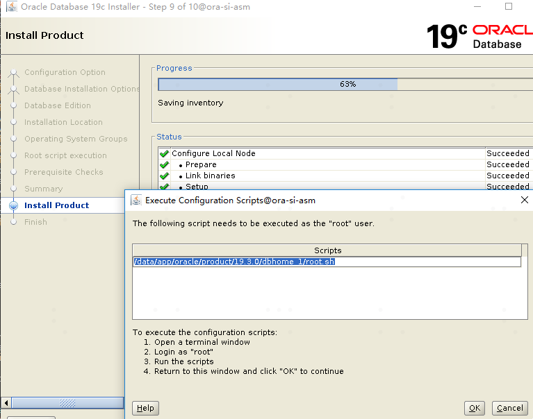Image resolution: width=533 pixels, height=419 pixels.
Task: Close the Execute Configuration Scripts dialog
Action: point(525,200)
